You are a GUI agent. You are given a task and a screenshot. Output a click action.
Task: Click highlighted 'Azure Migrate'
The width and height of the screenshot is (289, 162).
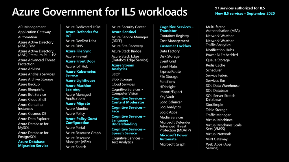78,103
